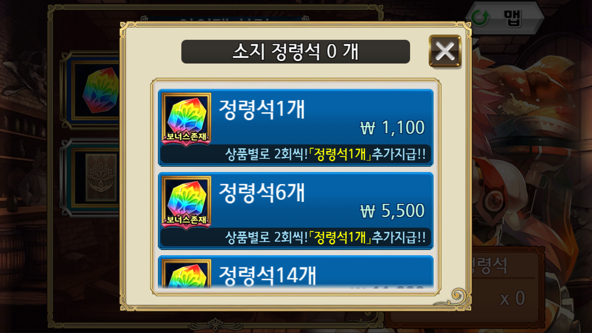The image size is (592, 333).
Task: Click the ₩ 5,500 price
Action: pyautogui.click(x=392, y=211)
